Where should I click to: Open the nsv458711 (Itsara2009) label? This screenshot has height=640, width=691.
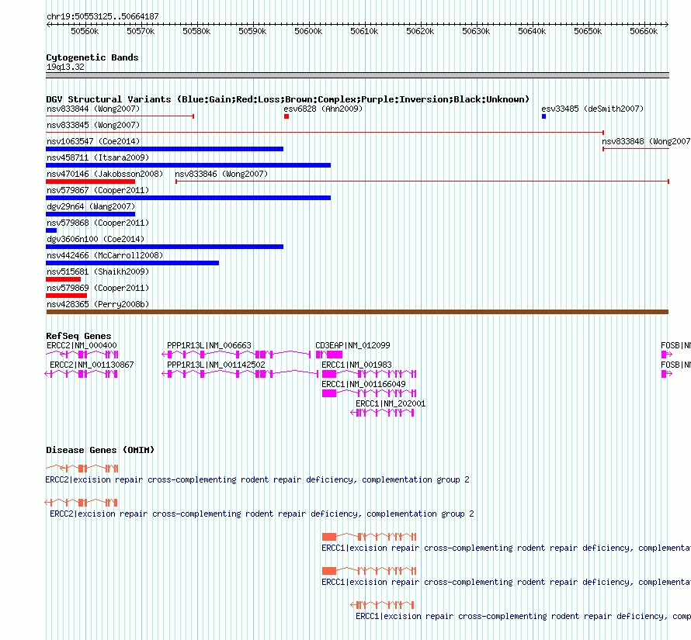[x=98, y=157]
